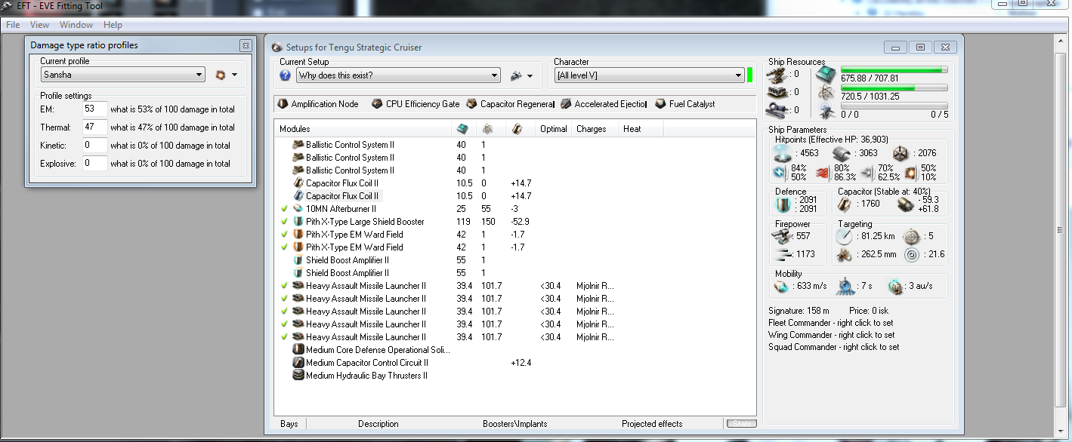Click the EM percentage input field
The height and width of the screenshot is (442, 1072).
[95, 109]
